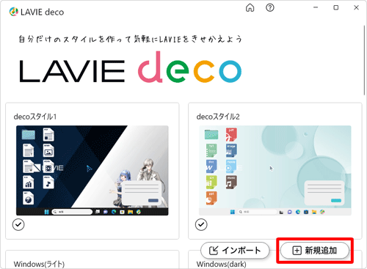The image size is (367, 269).
Task: Go to the Home icon
Action: (x=250, y=8)
